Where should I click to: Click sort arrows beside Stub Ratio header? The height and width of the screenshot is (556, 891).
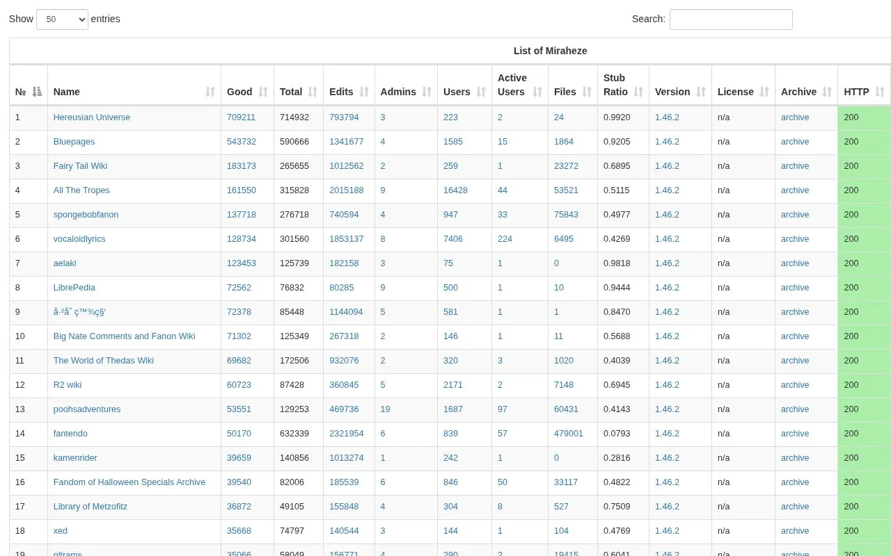[638, 92]
